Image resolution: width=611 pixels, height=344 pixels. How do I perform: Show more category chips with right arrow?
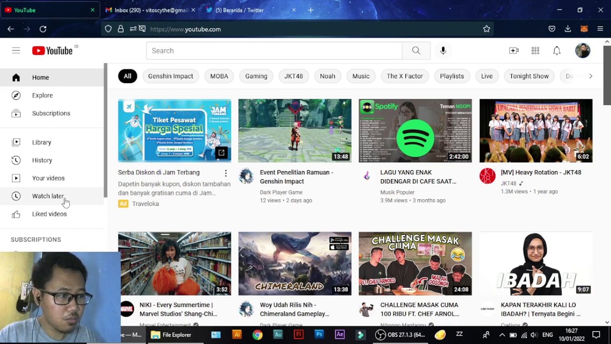pyautogui.click(x=590, y=76)
